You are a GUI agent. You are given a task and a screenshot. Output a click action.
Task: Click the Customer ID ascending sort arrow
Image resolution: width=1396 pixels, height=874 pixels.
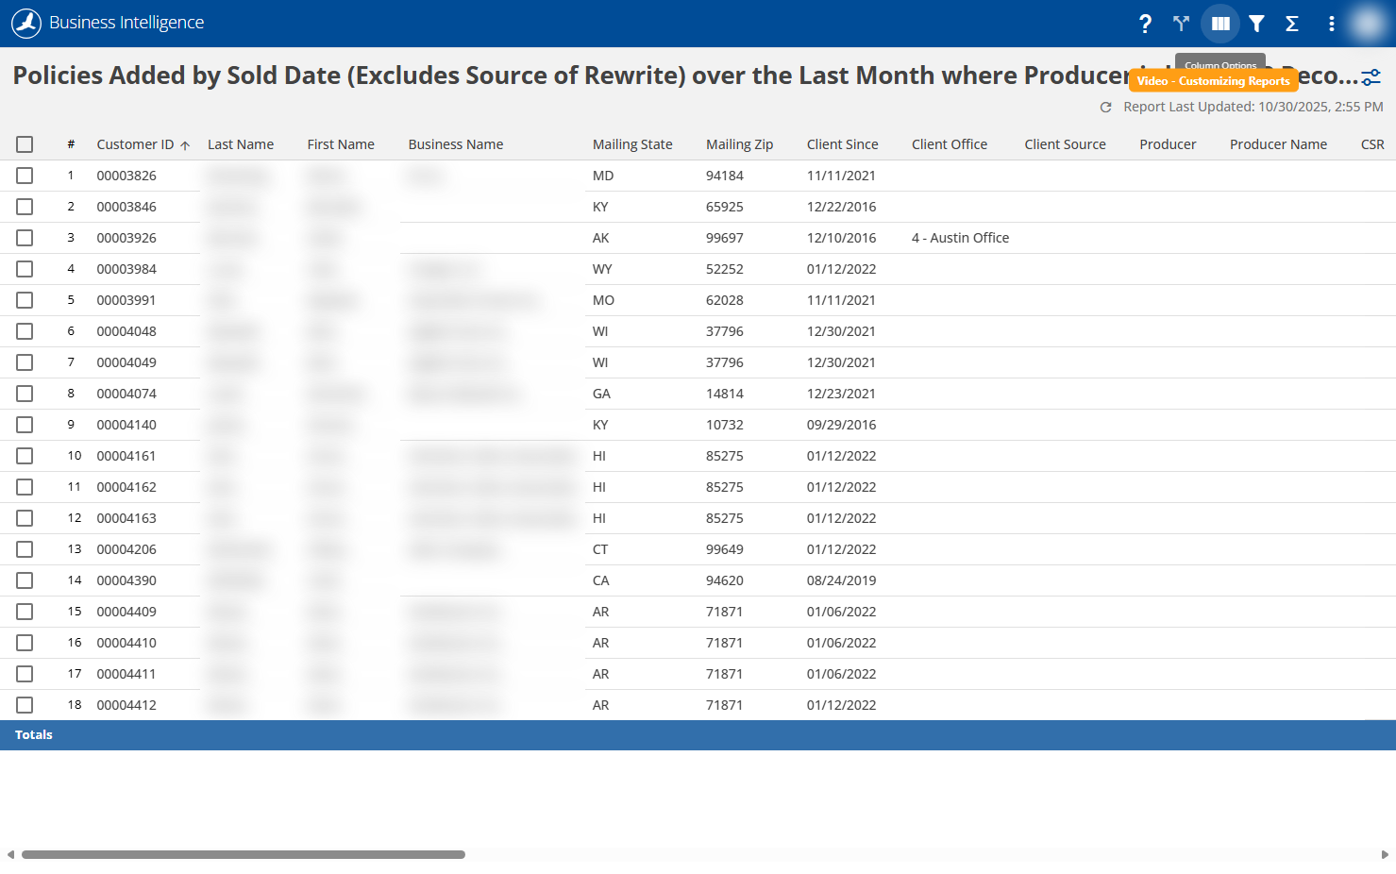[185, 145]
